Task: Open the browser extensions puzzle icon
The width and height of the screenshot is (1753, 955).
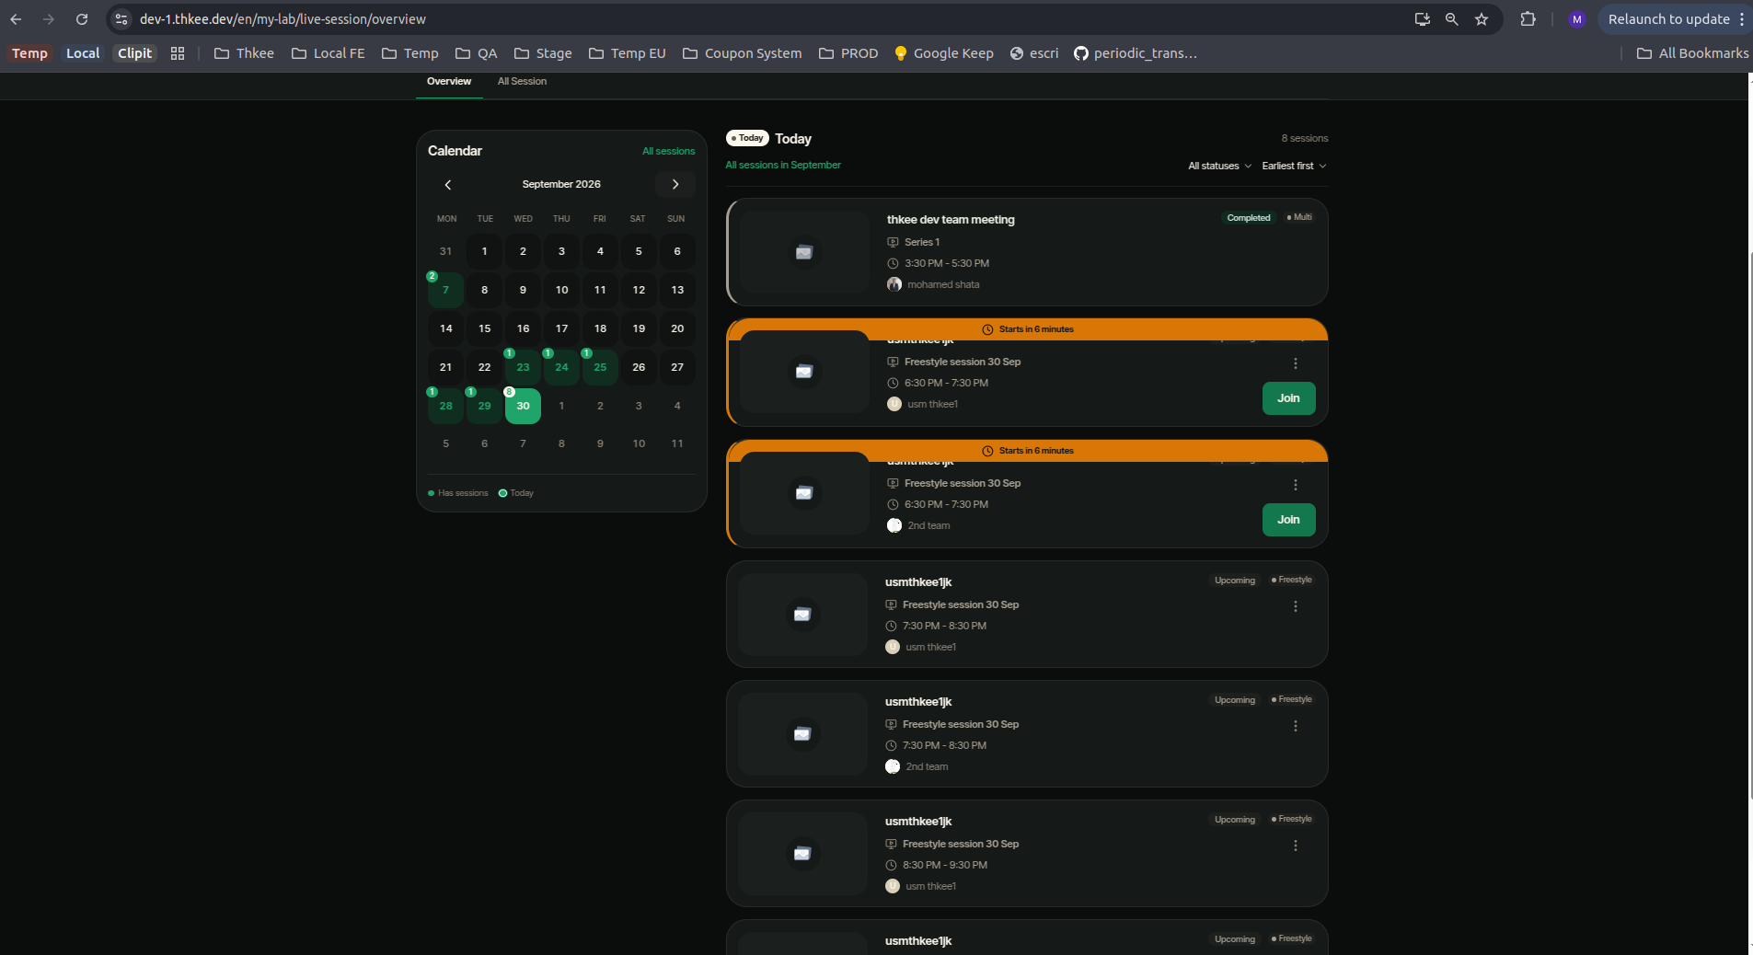Action: (x=1528, y=19)
